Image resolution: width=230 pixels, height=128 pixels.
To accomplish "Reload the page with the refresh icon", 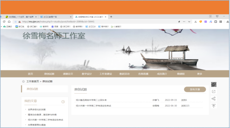I will pos(4,22).
